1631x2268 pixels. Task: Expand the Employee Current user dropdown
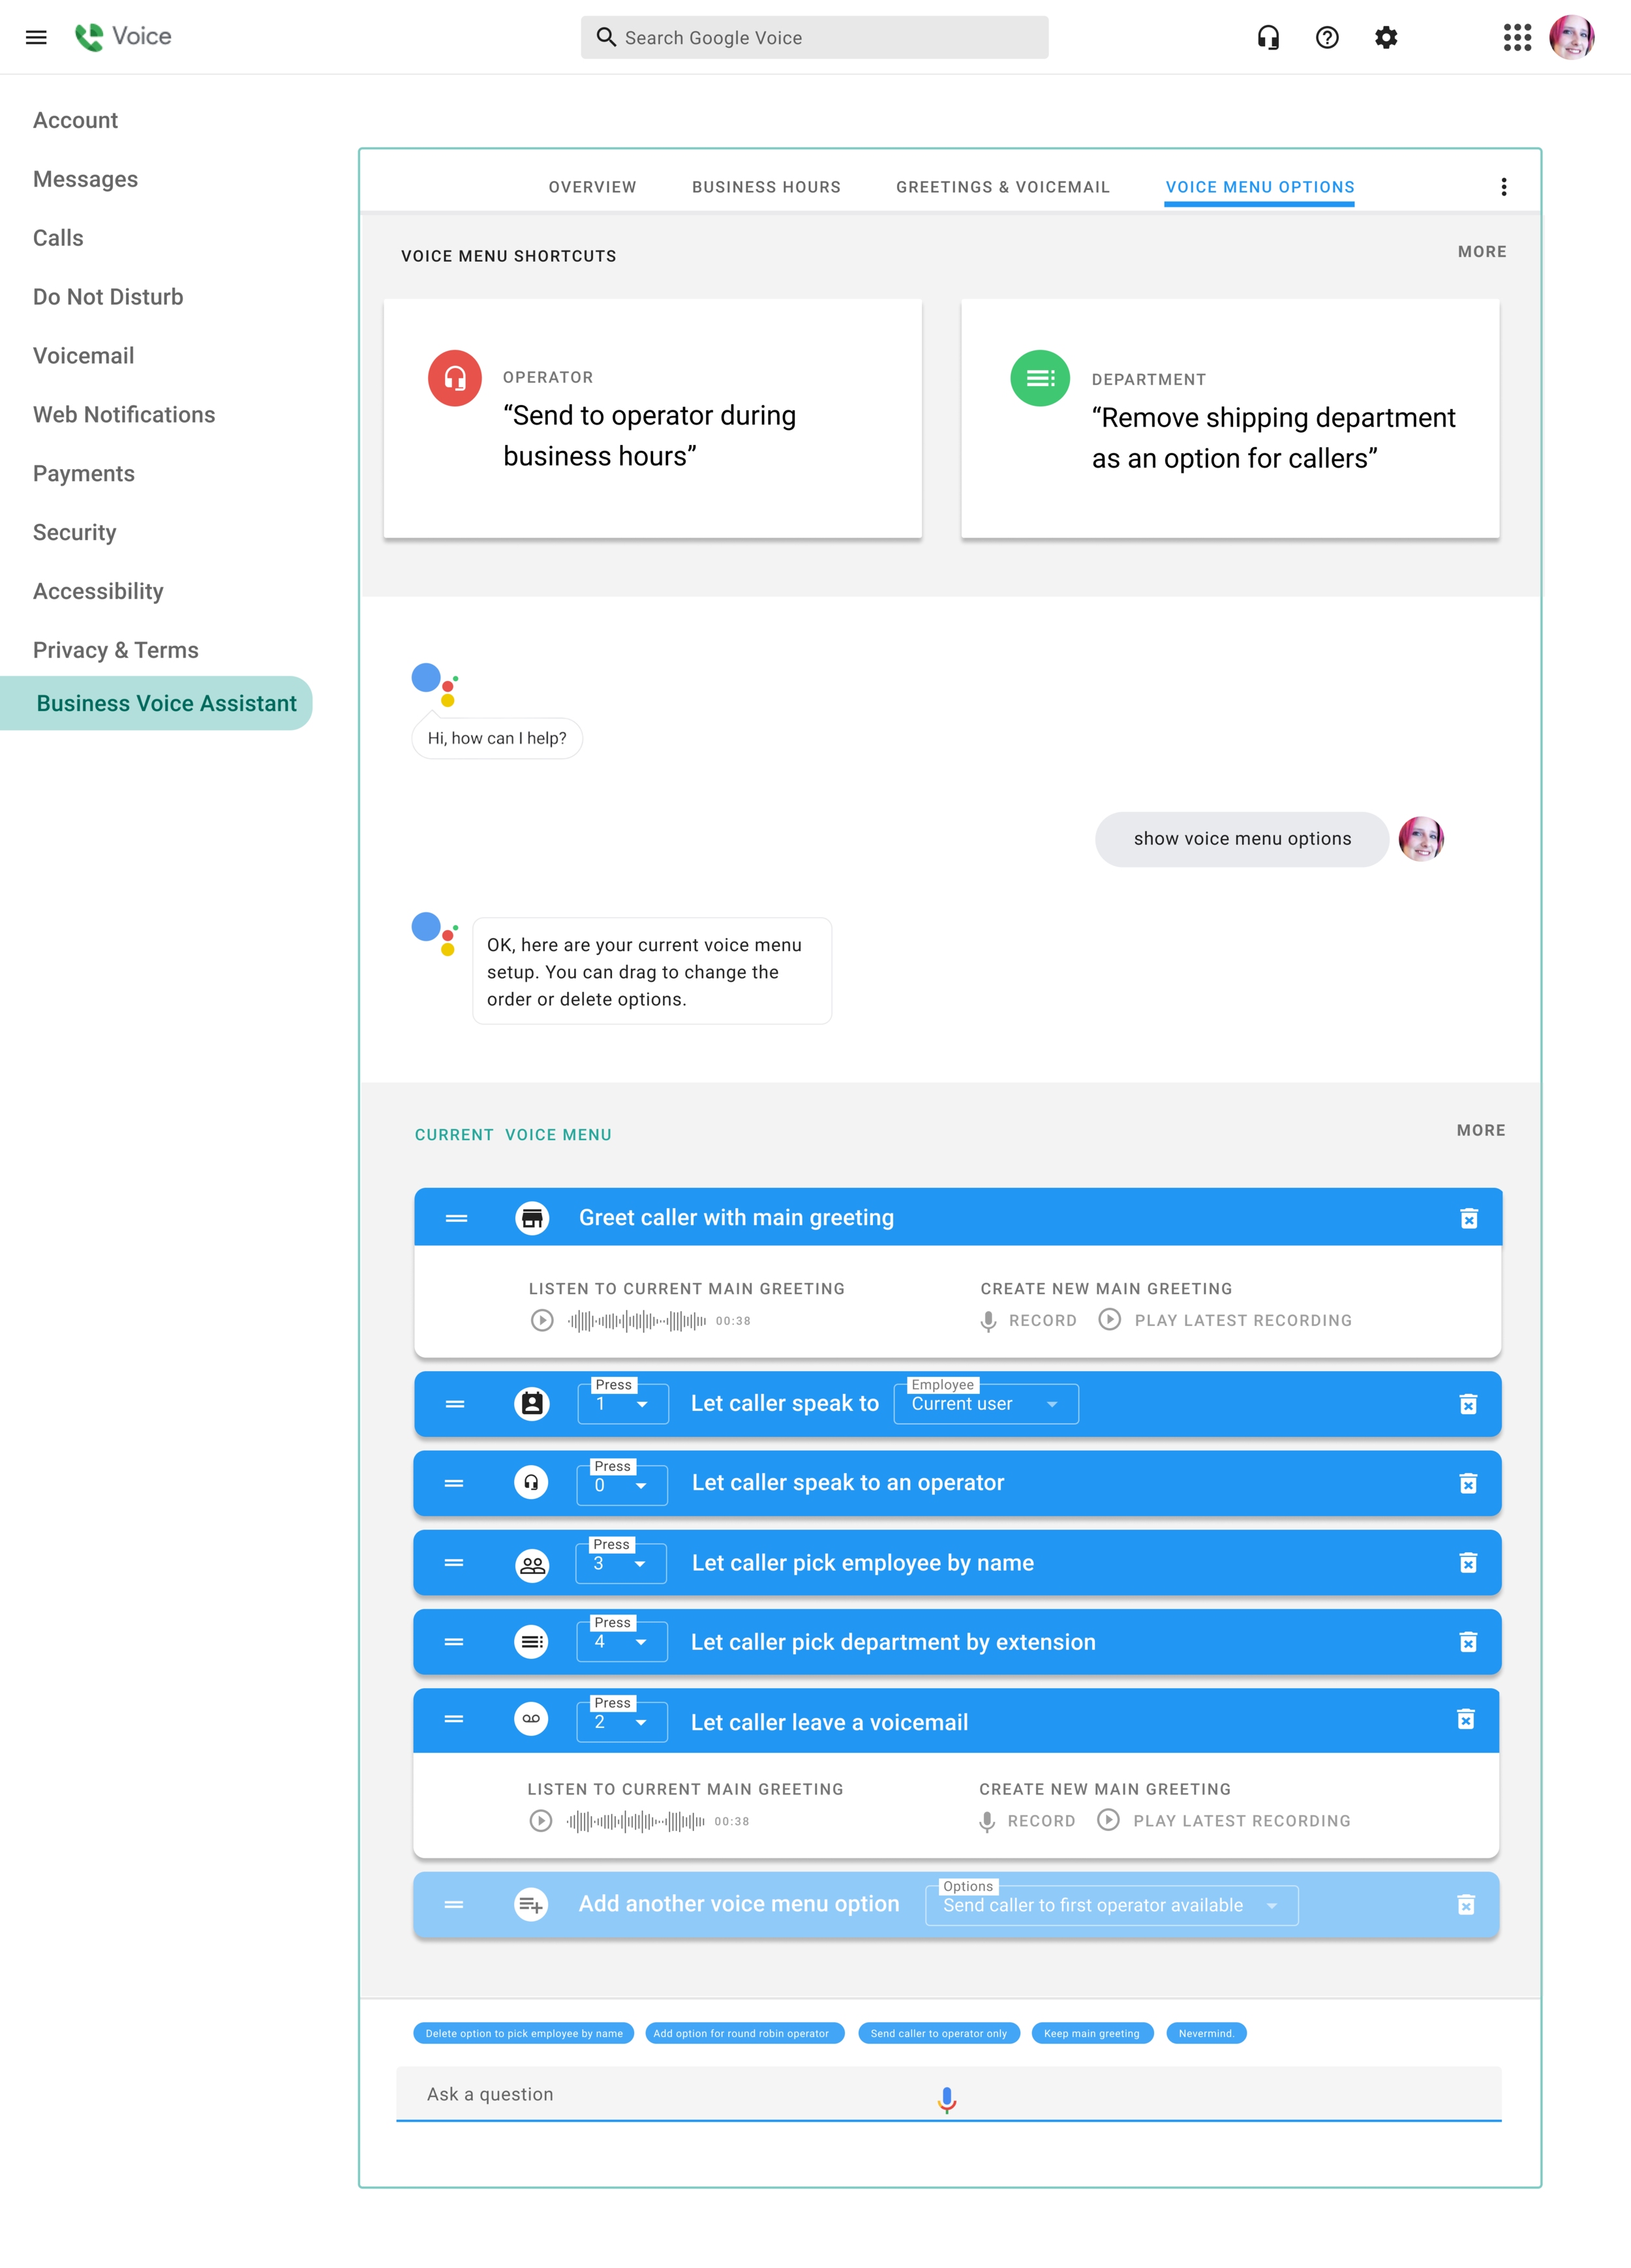[x=985, y=1404]
